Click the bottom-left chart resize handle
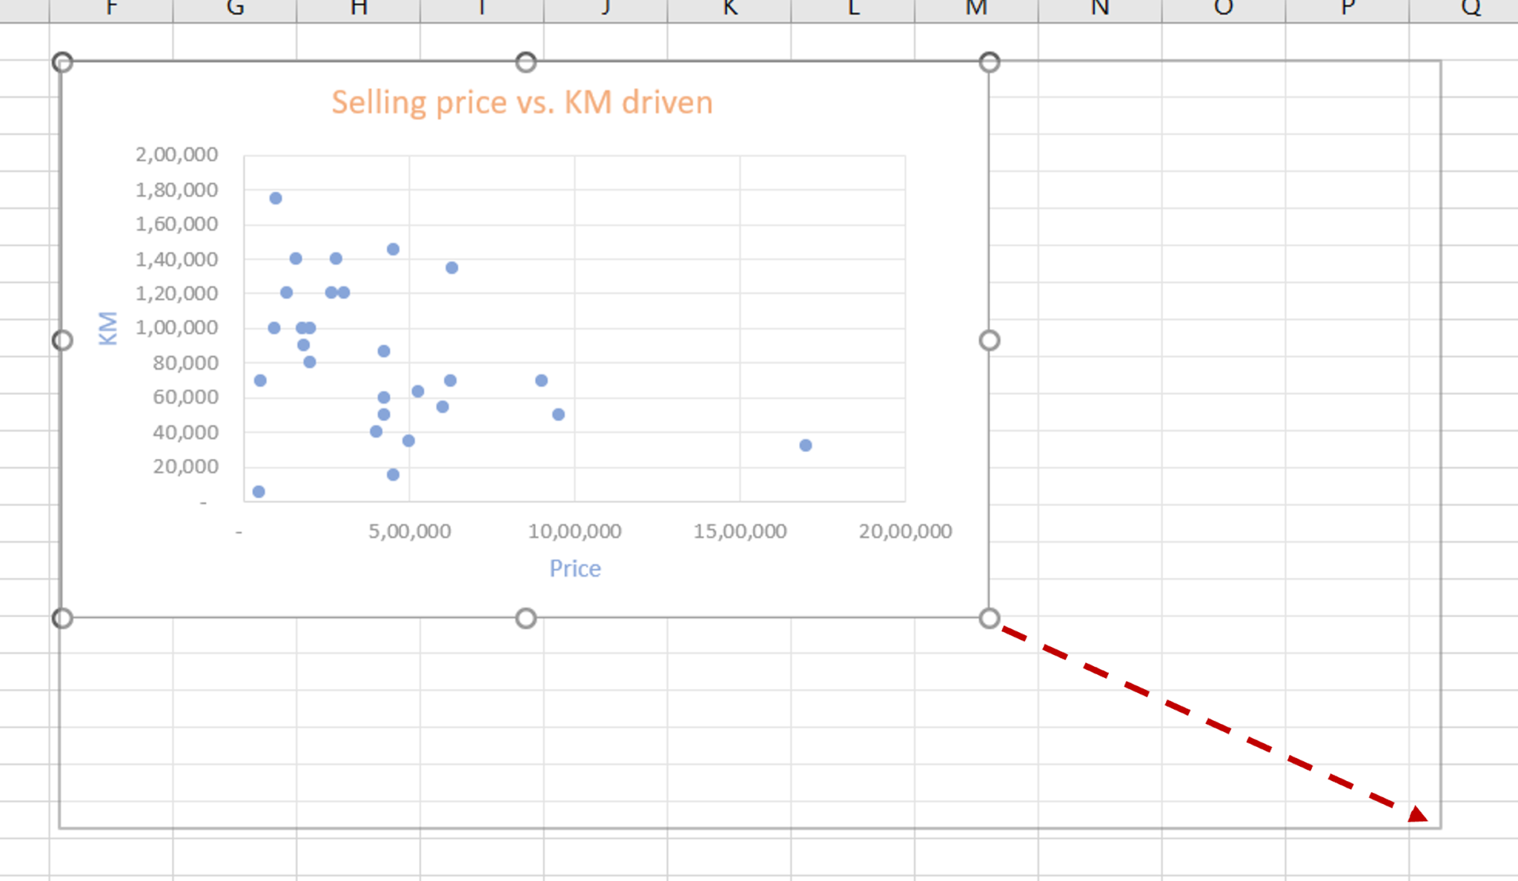Viewport: 1518px width, 881px height. point(62,618)
